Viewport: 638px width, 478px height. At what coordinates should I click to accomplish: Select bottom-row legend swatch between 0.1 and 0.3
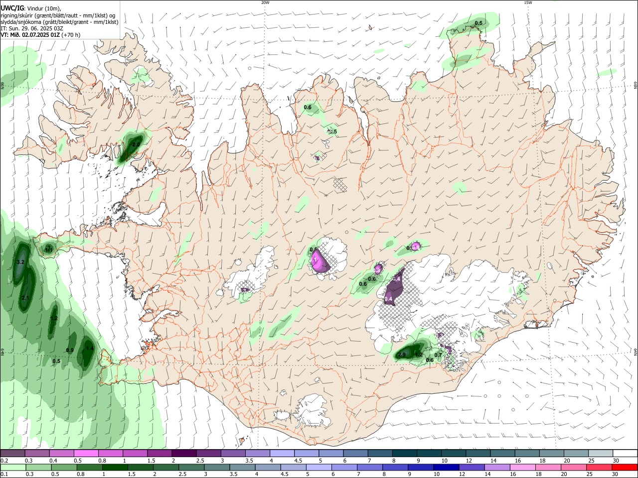[13, 467]
